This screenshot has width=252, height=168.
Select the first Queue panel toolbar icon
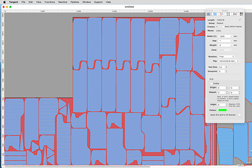pyautogui.click(x=208, y=14)
